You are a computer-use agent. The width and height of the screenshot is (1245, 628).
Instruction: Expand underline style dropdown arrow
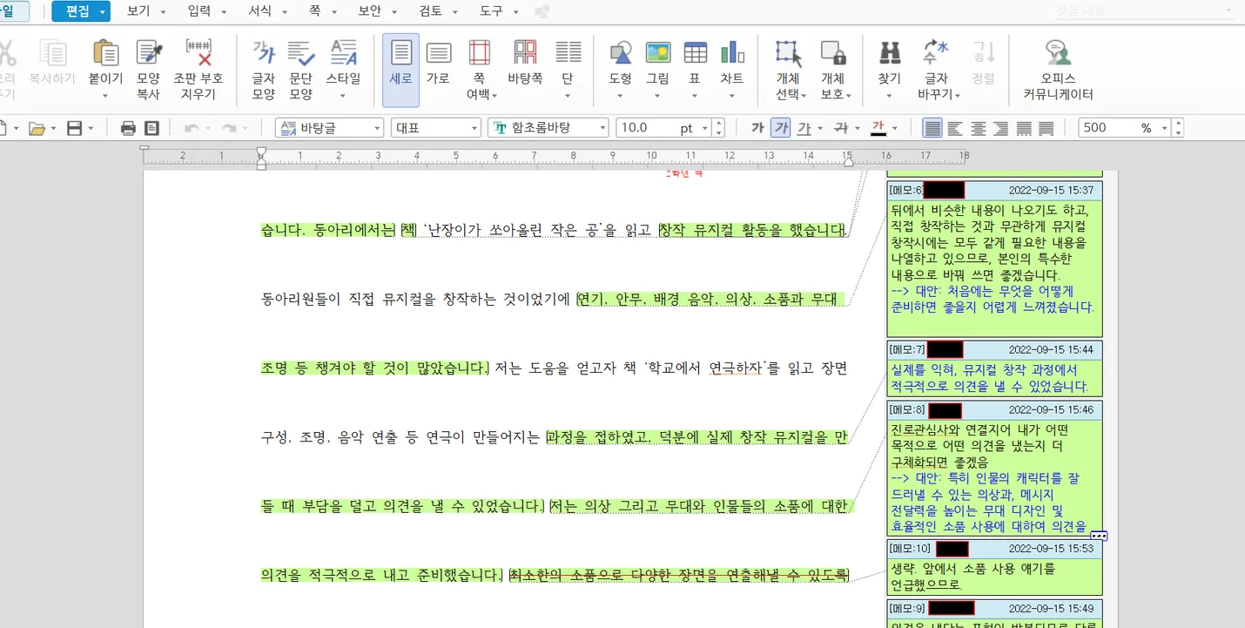(820, 129)
